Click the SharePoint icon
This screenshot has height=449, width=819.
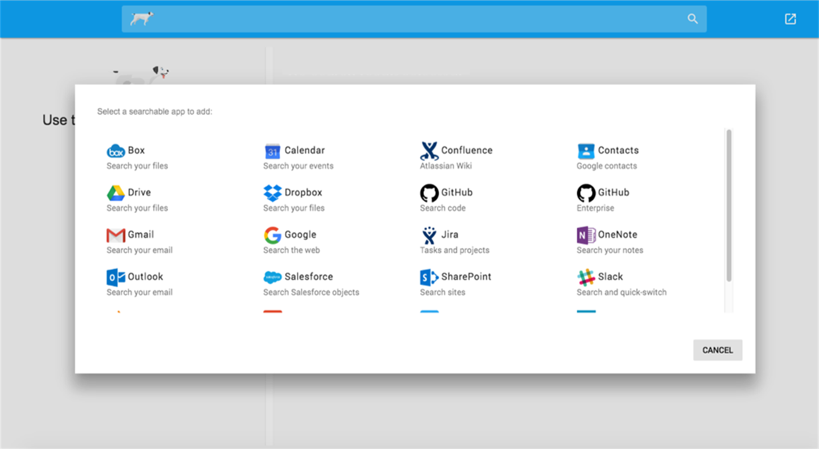[x=429, y=277]
